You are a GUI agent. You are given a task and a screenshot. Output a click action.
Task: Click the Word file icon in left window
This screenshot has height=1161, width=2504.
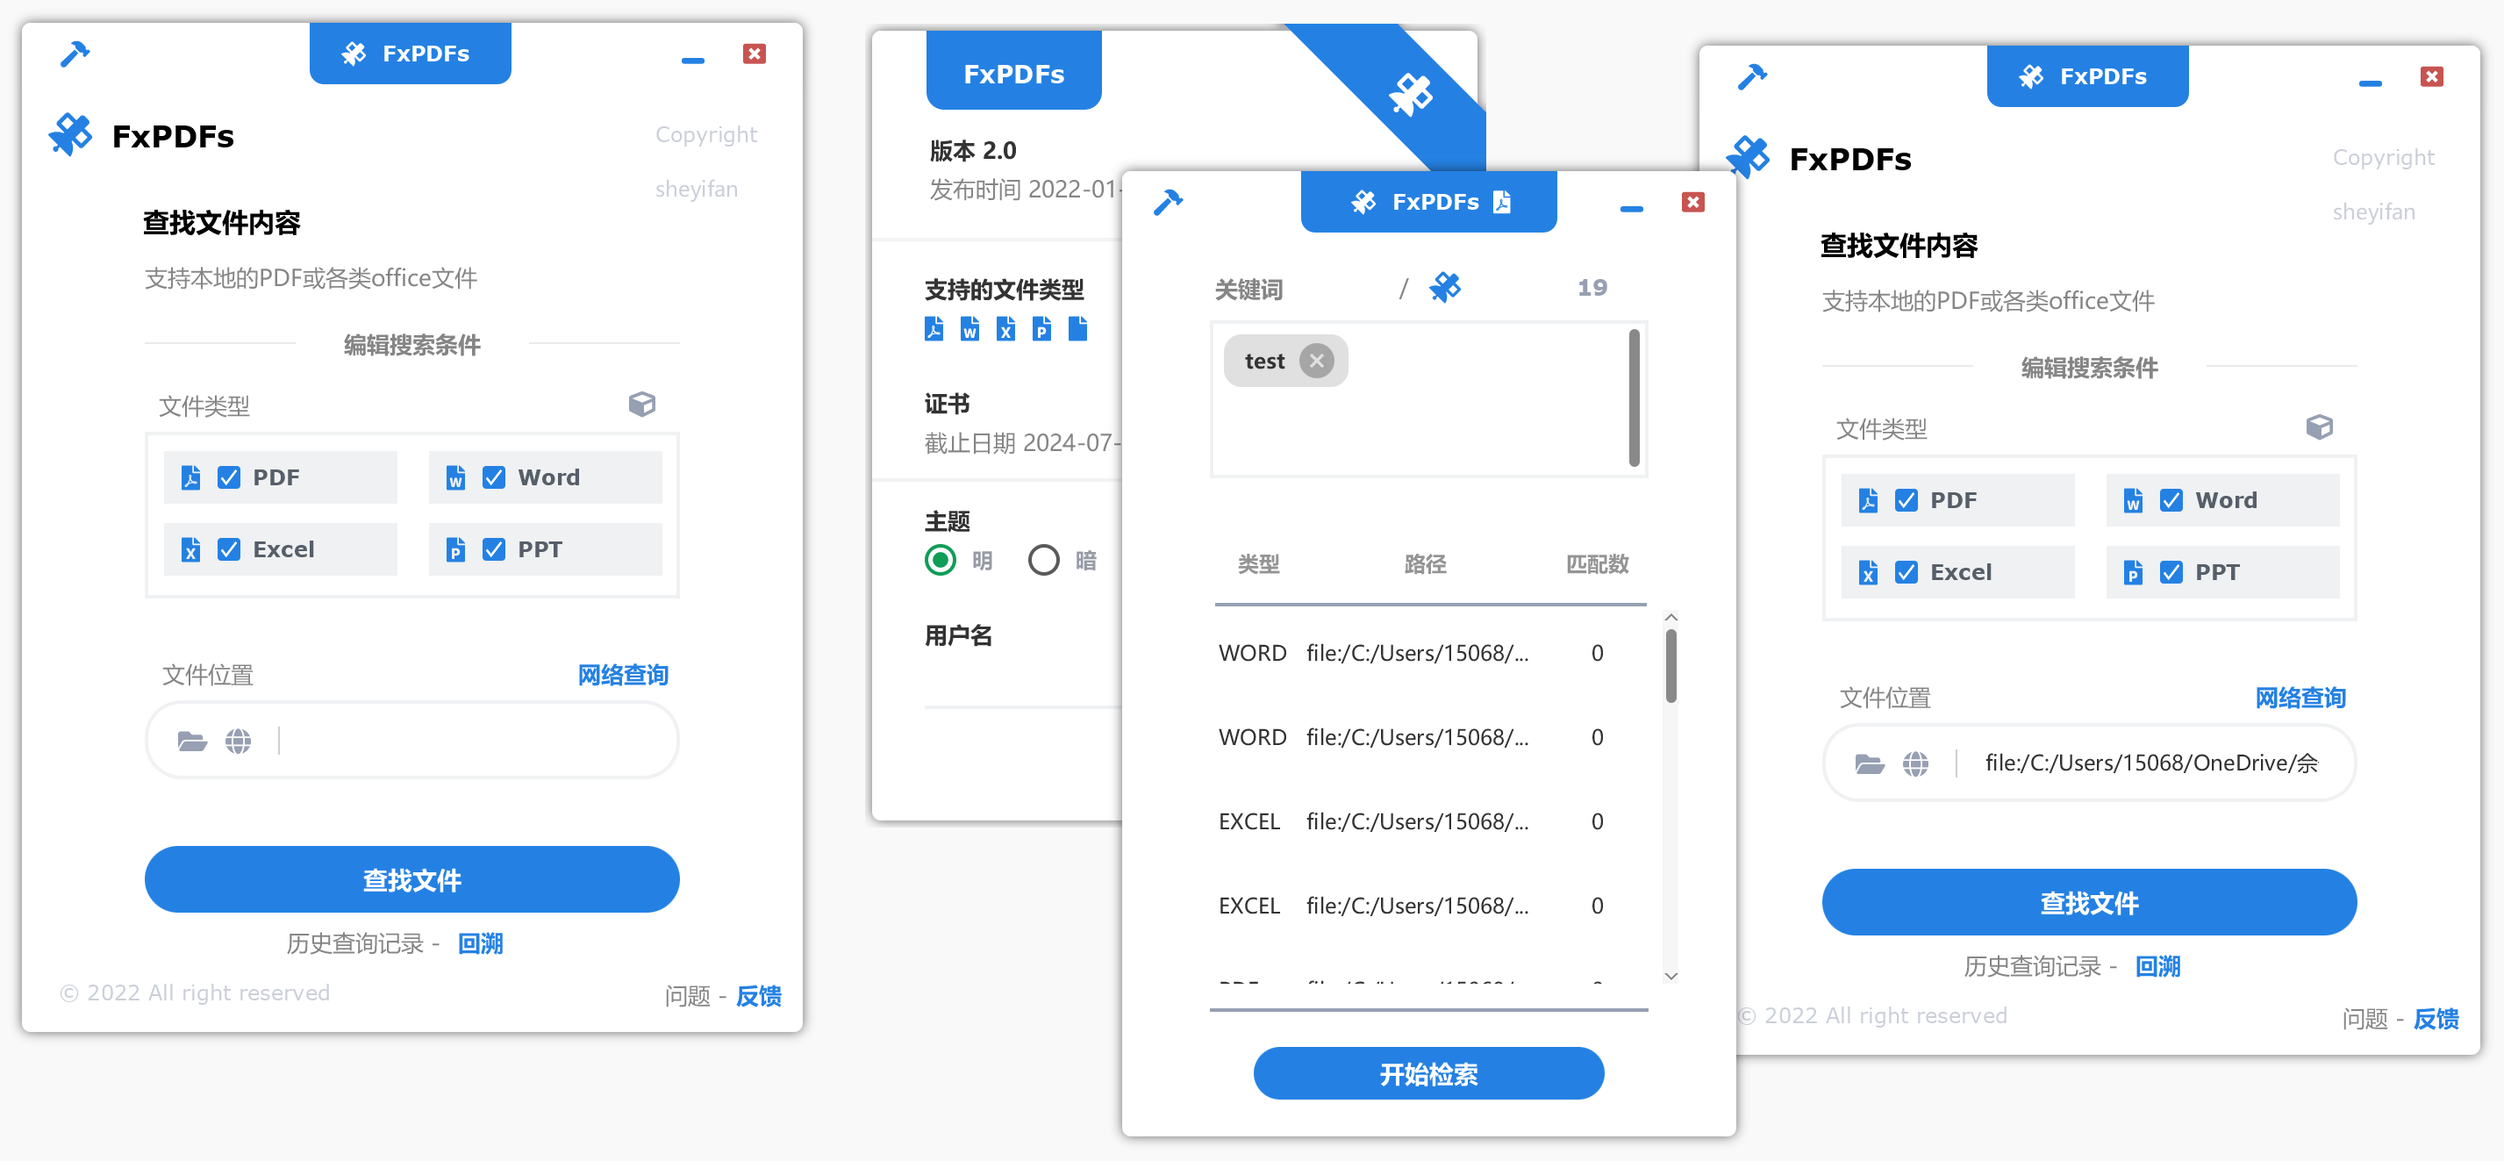pos(456,477)
